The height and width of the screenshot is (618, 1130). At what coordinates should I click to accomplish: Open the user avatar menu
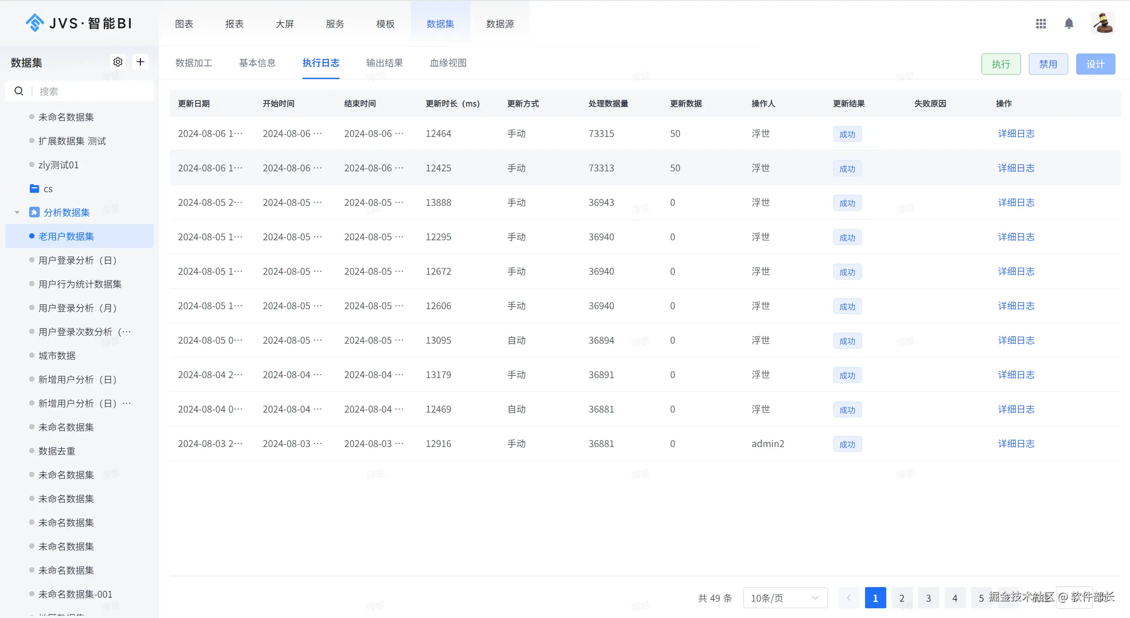point(1103,23)
